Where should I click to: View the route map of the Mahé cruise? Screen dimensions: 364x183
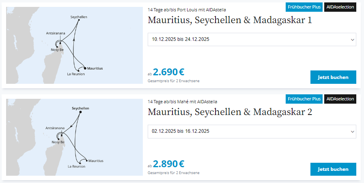74,137
